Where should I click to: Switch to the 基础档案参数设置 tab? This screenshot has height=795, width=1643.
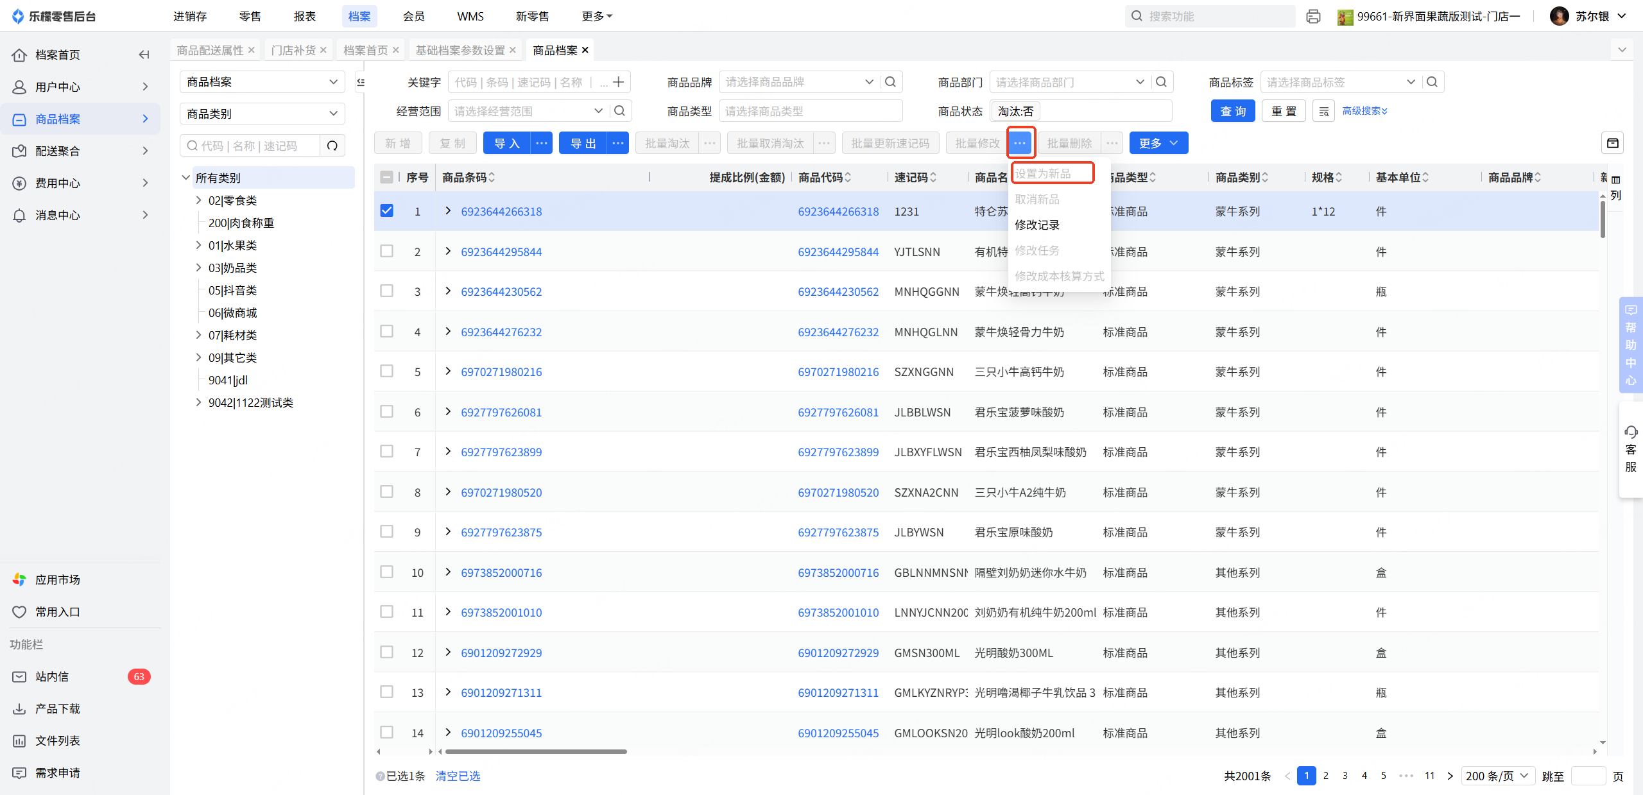point(460,50)
